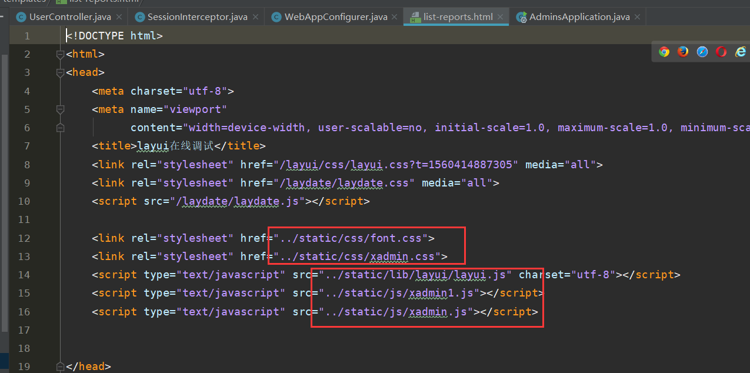Screen dimensions: 750x373
Task: Click the "/layui/css/layui.css?t=1560414887305" href value
Action: 396,165
